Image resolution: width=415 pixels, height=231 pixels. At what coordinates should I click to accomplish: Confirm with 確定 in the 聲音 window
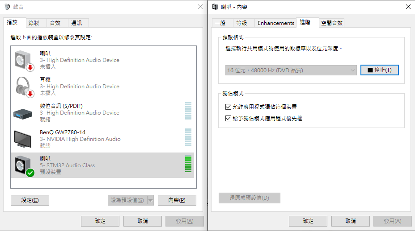pos(100,221)
